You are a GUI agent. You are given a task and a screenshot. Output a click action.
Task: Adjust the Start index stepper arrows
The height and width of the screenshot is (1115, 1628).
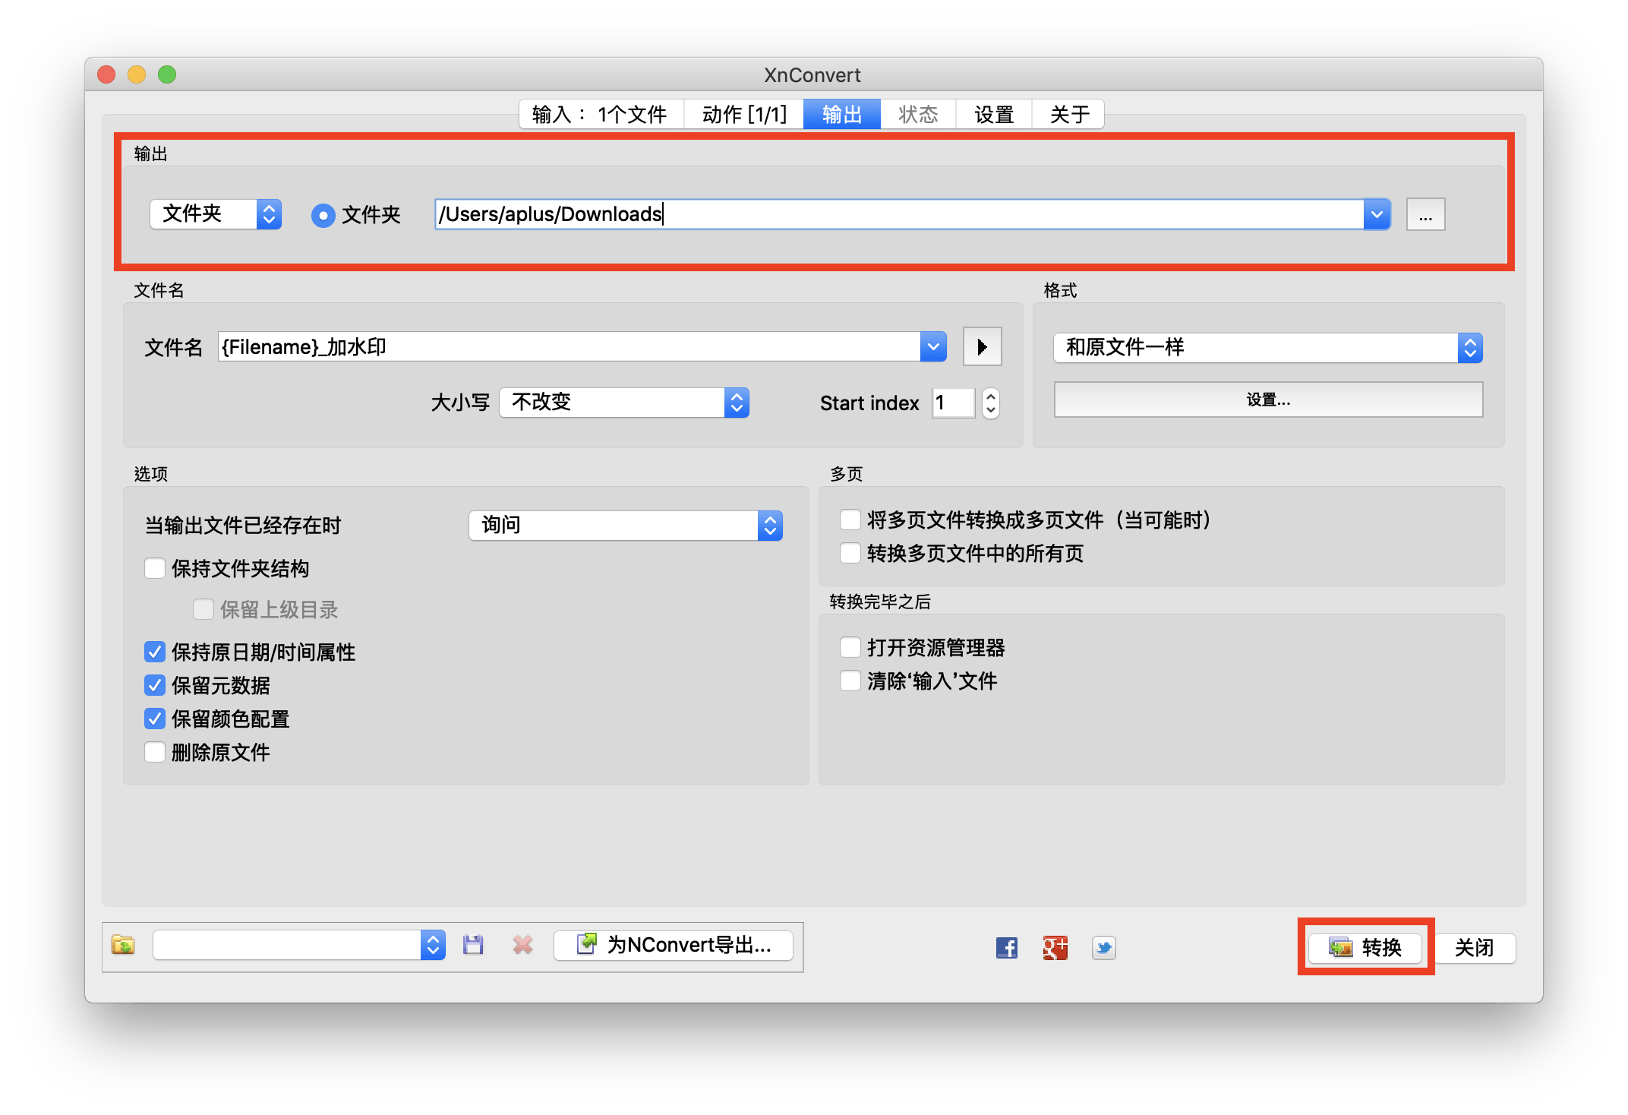click(991, 403)
